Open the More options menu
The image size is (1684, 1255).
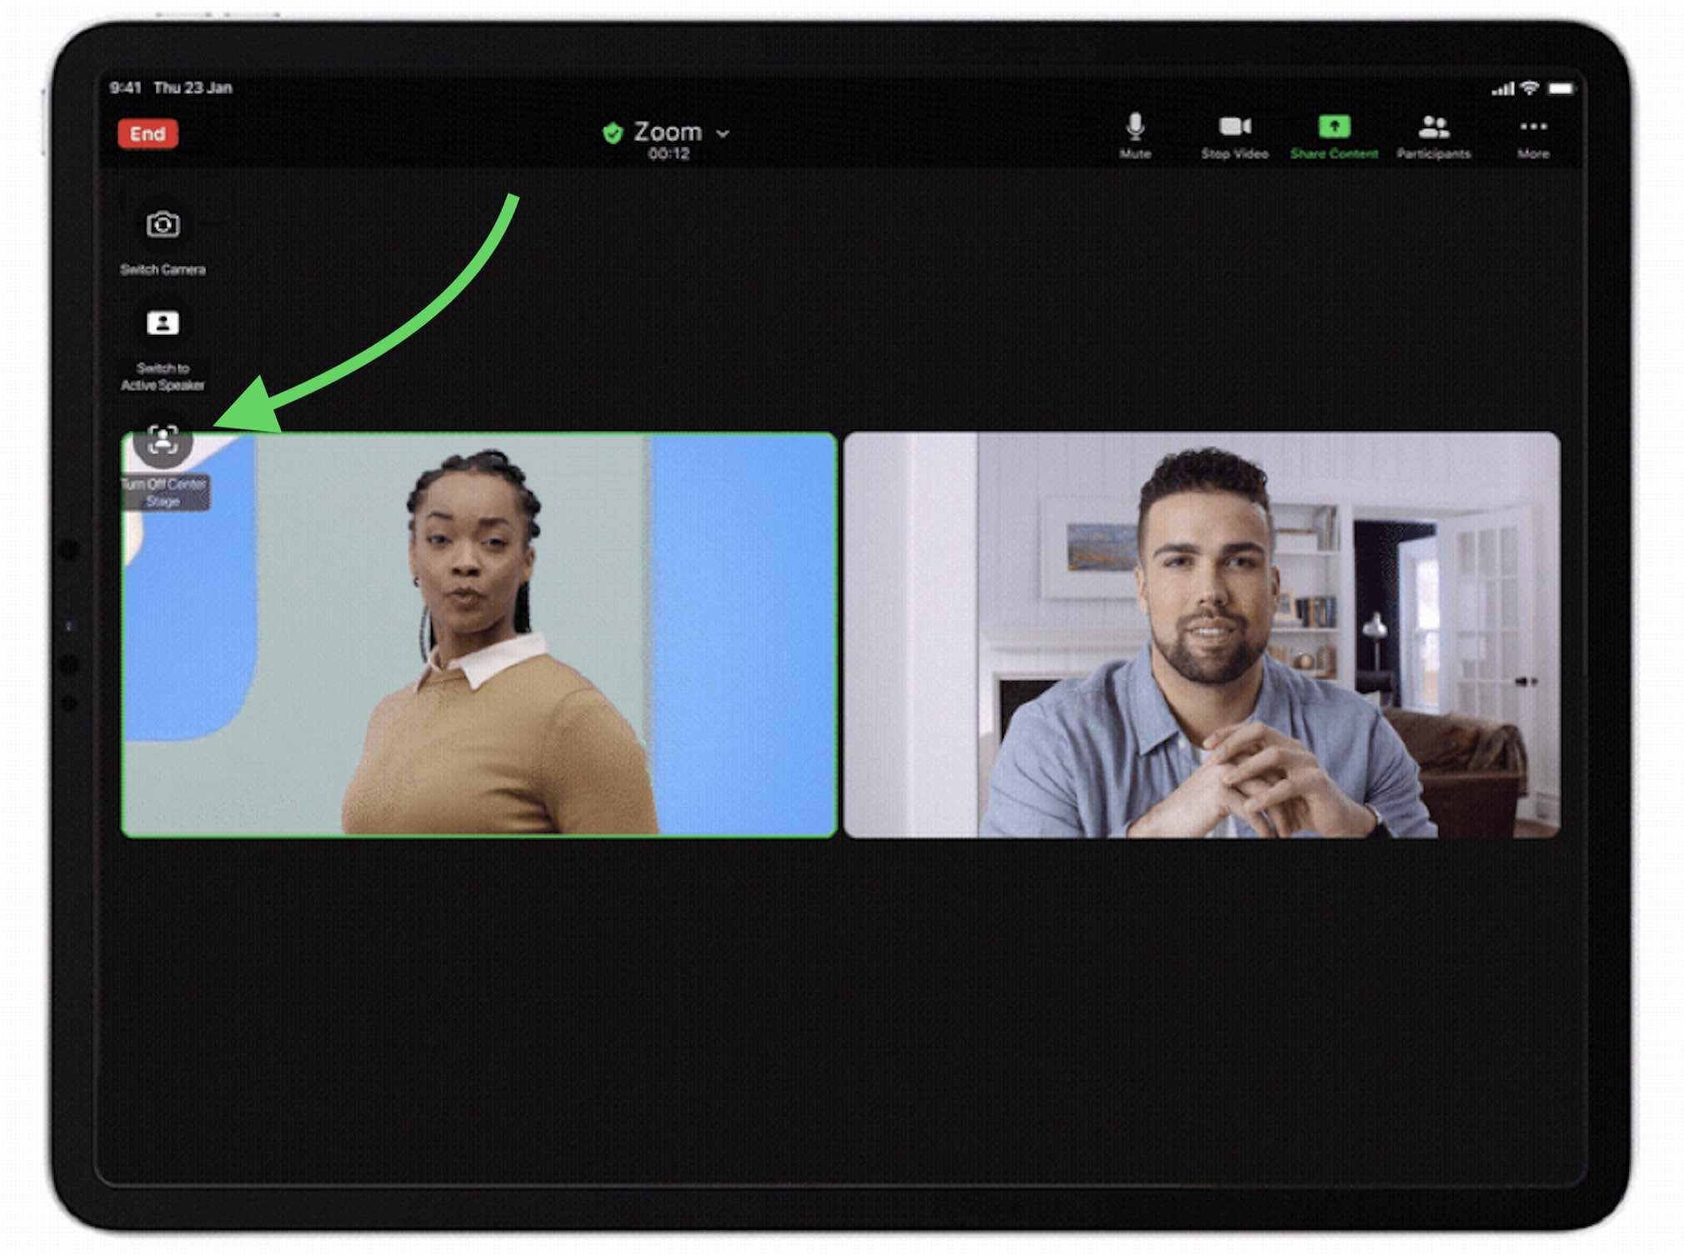(1533, 136)
